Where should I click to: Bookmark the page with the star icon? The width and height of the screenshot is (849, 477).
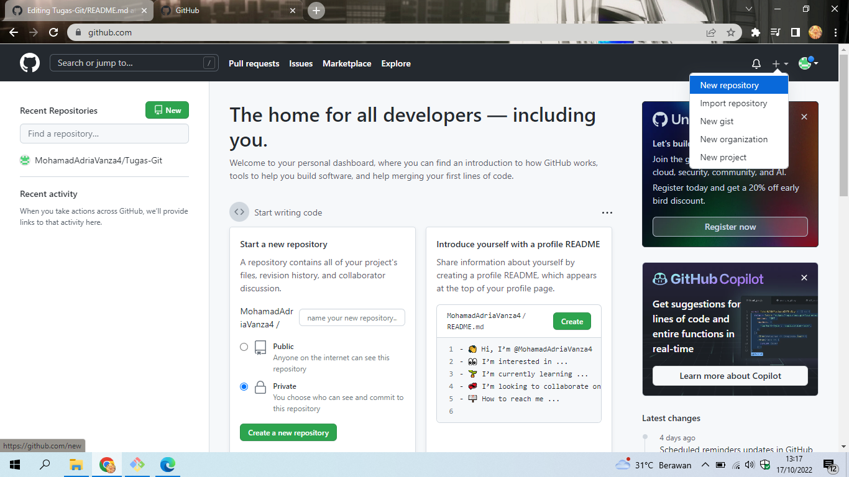[732, 32]
